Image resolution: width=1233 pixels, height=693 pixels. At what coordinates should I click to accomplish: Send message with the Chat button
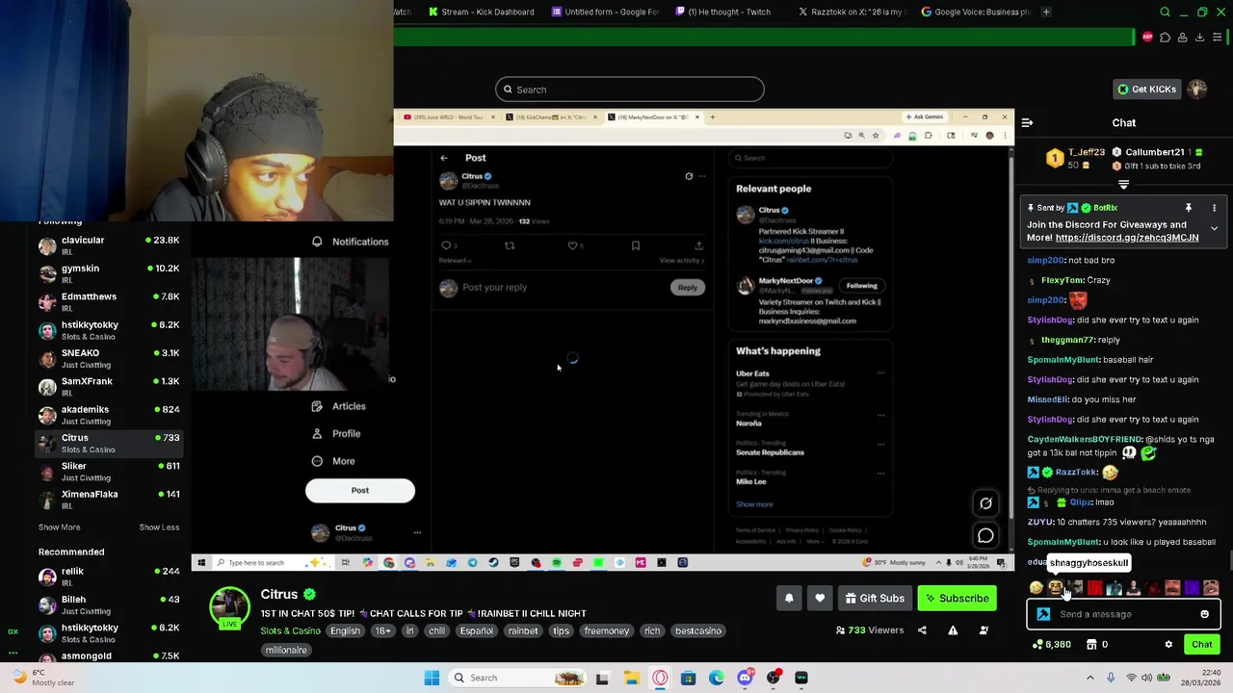(x=1202, y=645)
